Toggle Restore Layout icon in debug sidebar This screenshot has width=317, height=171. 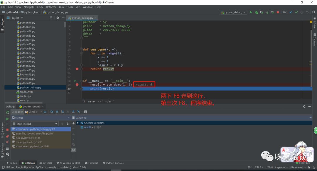click(x=7, y=149)
